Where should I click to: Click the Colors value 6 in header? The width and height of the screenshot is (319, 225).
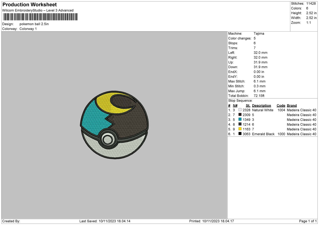pos(307,8)
